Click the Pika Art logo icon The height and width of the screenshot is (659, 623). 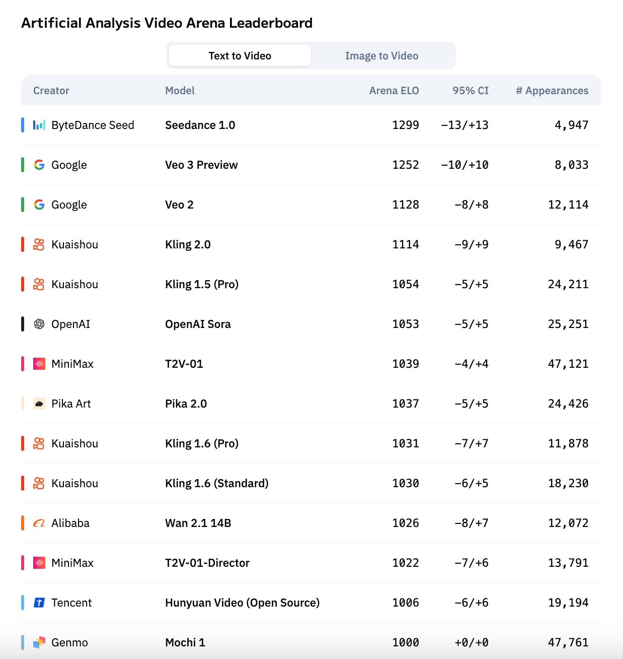pyautogui.click(x=39, y=404)
